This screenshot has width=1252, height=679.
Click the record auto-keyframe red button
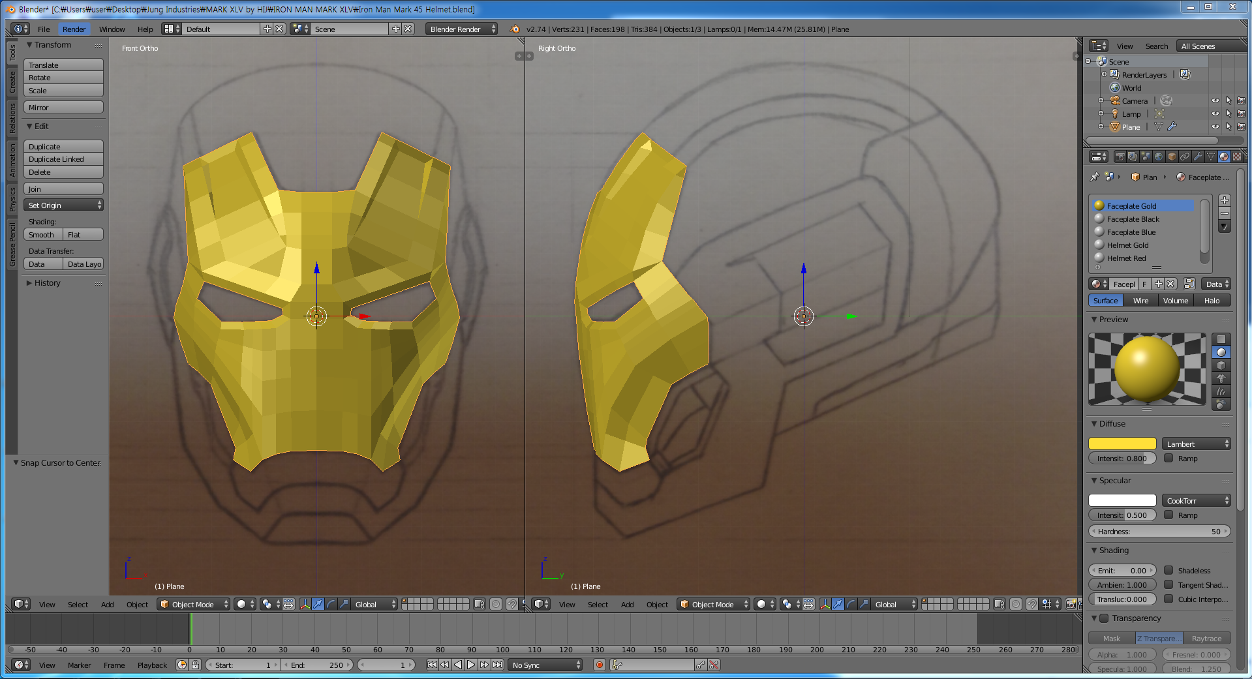coord(600,665)
